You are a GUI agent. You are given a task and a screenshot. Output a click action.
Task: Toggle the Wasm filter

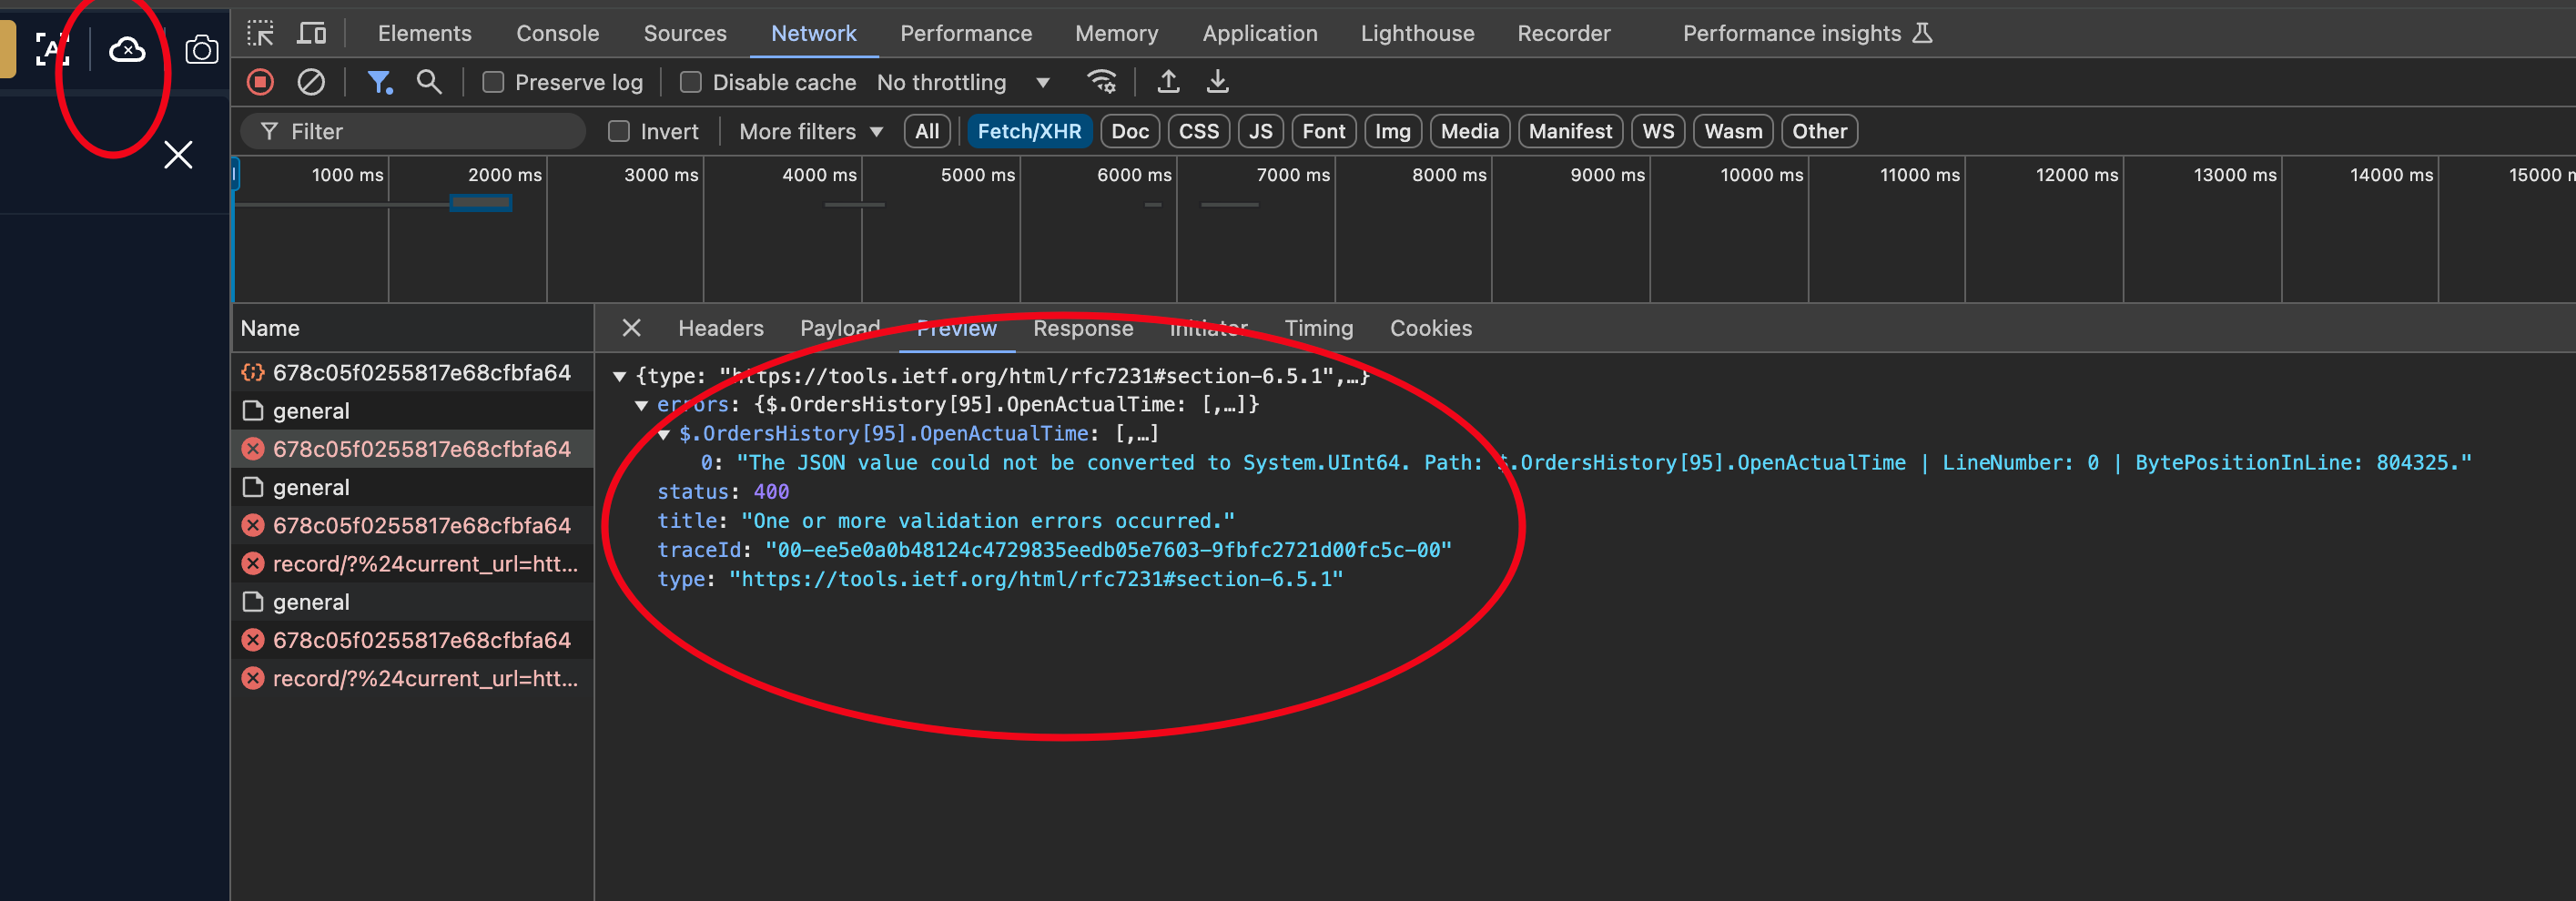click(1733, 131)
